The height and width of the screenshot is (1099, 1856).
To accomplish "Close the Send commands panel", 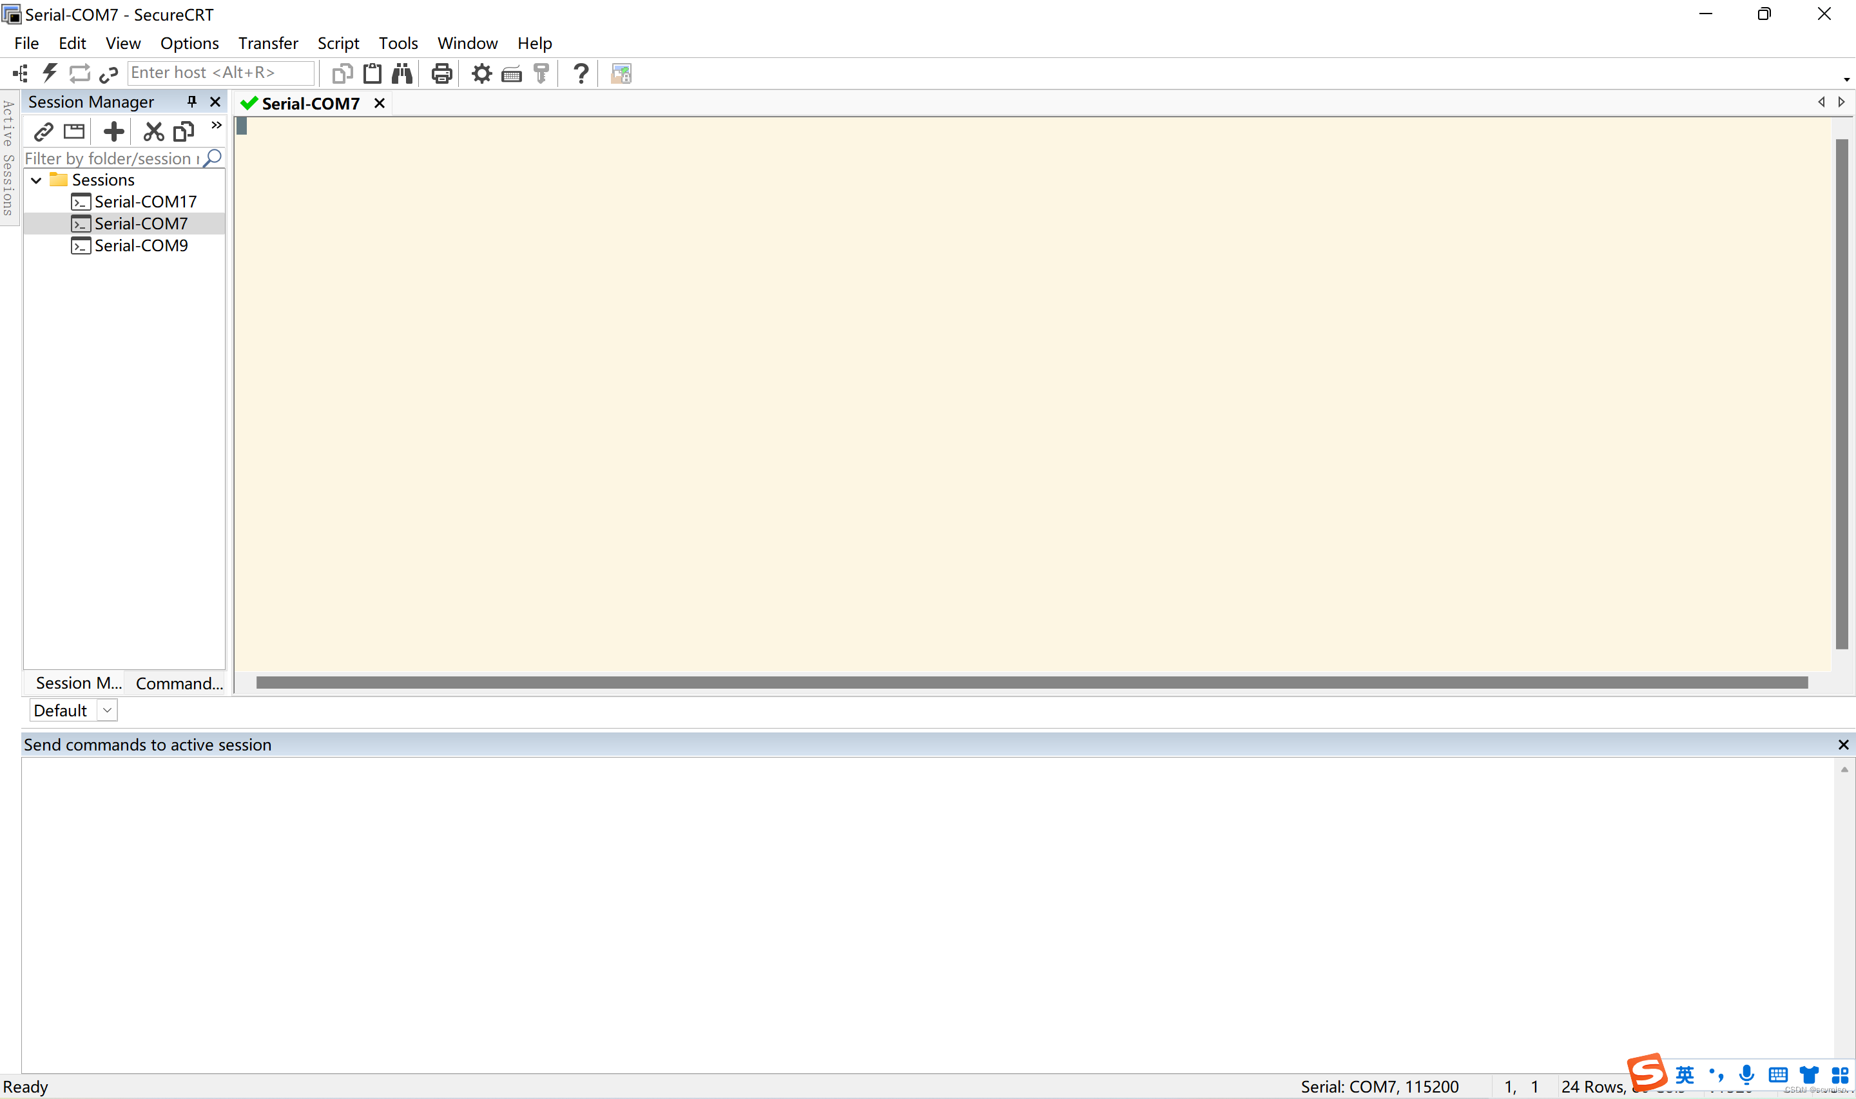I will [x=1842, y=744].
